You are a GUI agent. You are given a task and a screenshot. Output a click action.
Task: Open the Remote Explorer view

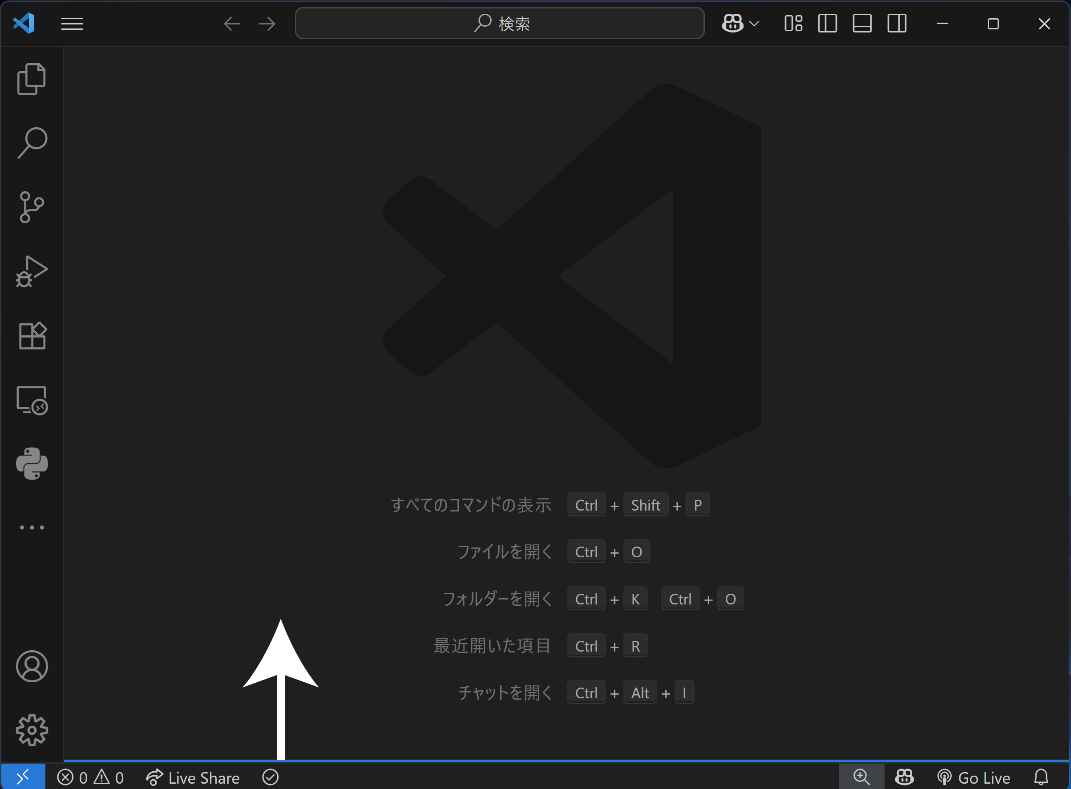click(32, 400)
